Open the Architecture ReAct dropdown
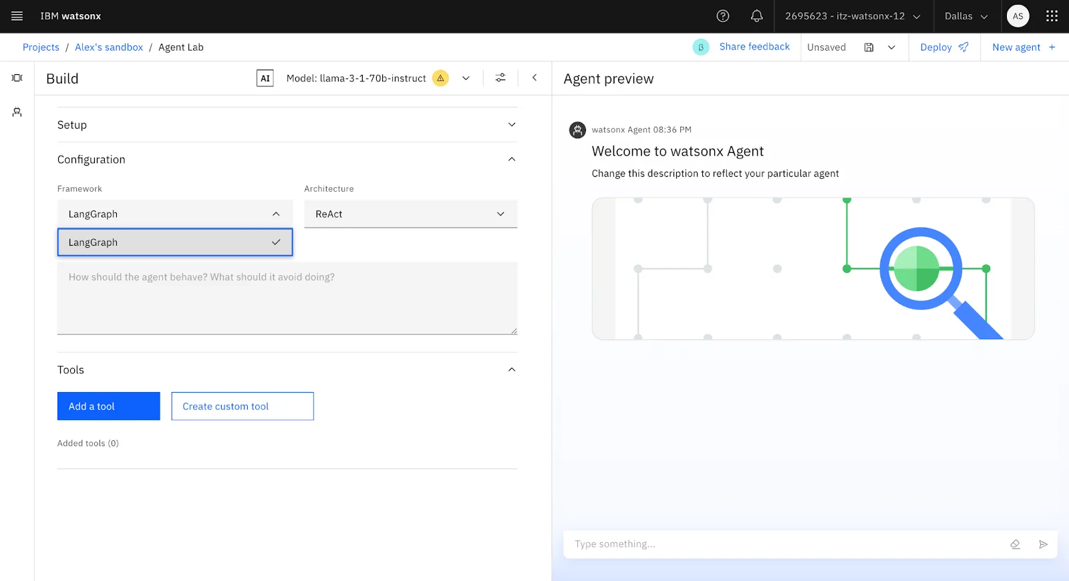 410,214
